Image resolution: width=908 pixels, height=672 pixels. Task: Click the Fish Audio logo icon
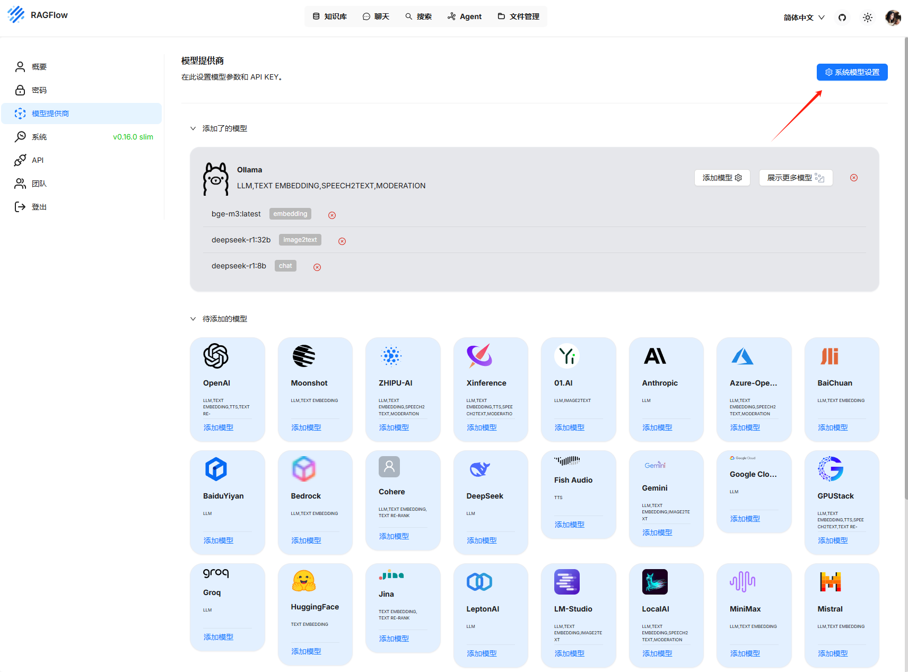tap(567, 461)
